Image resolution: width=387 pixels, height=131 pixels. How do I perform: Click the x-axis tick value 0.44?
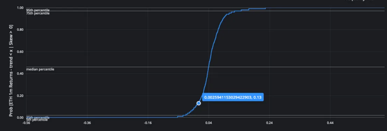[330, 123]
